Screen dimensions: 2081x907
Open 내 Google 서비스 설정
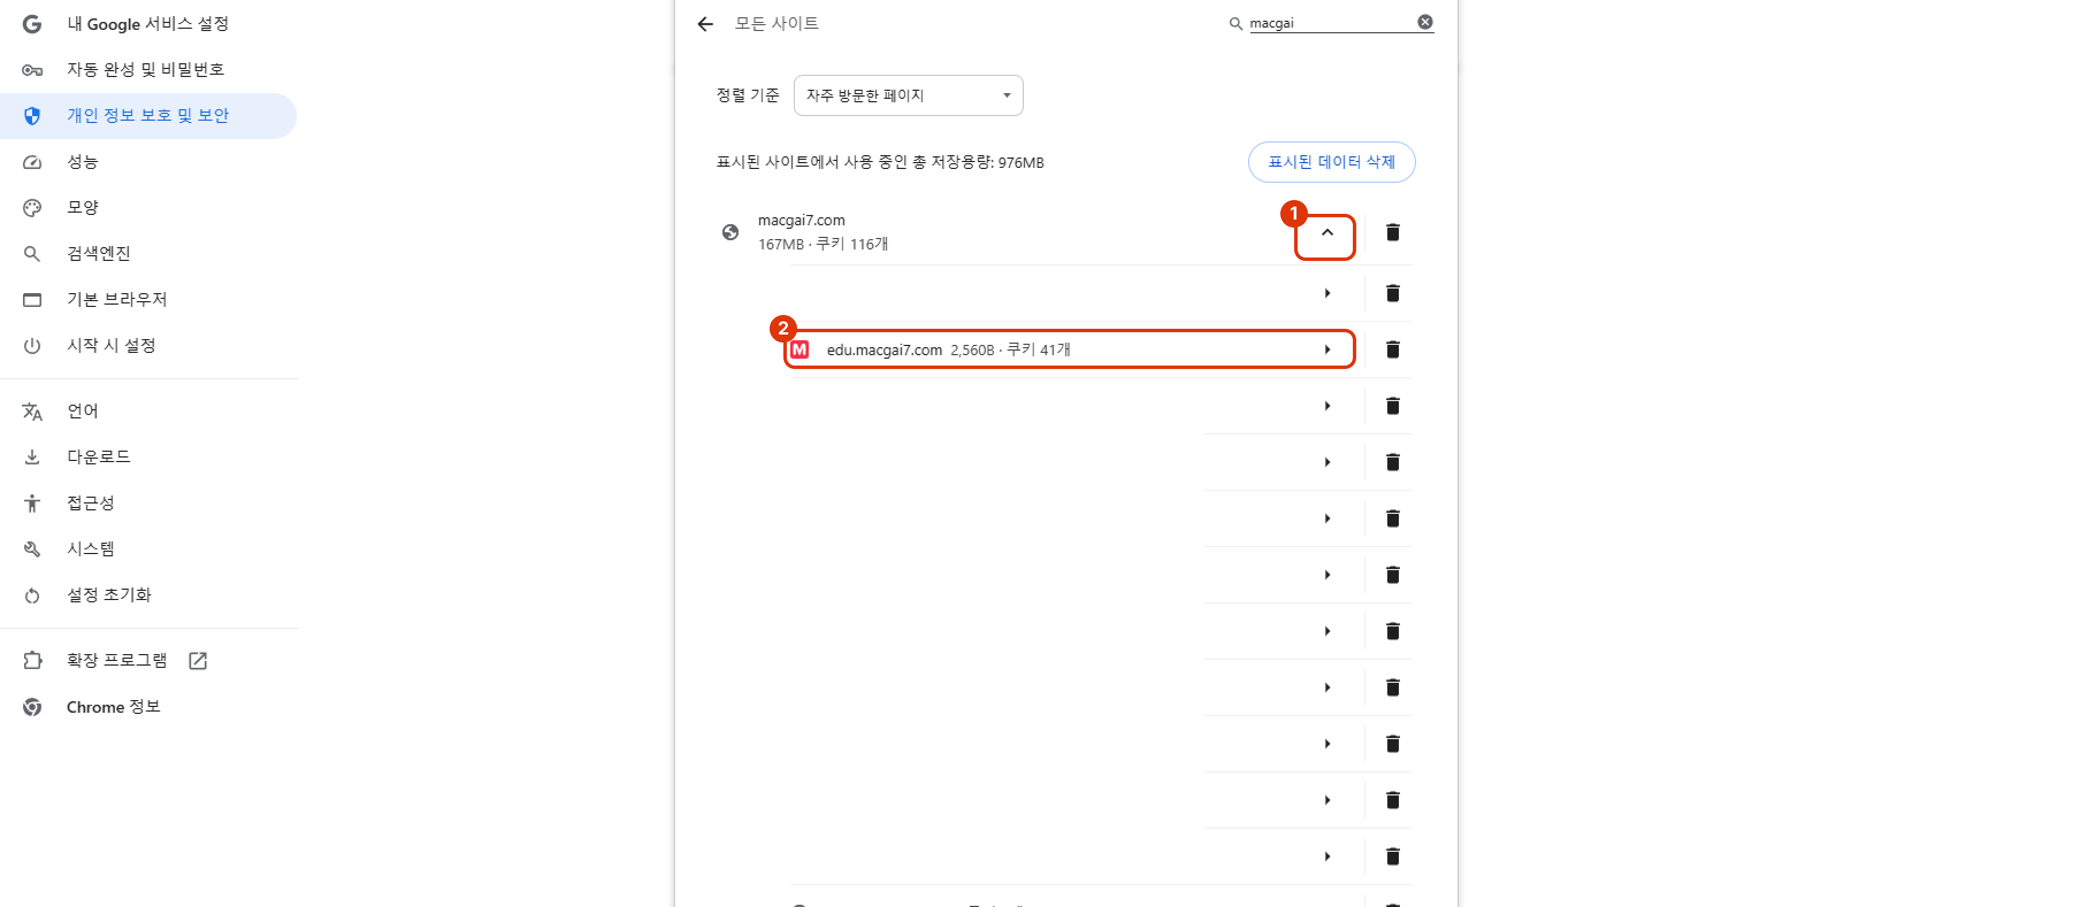[148, 24]
